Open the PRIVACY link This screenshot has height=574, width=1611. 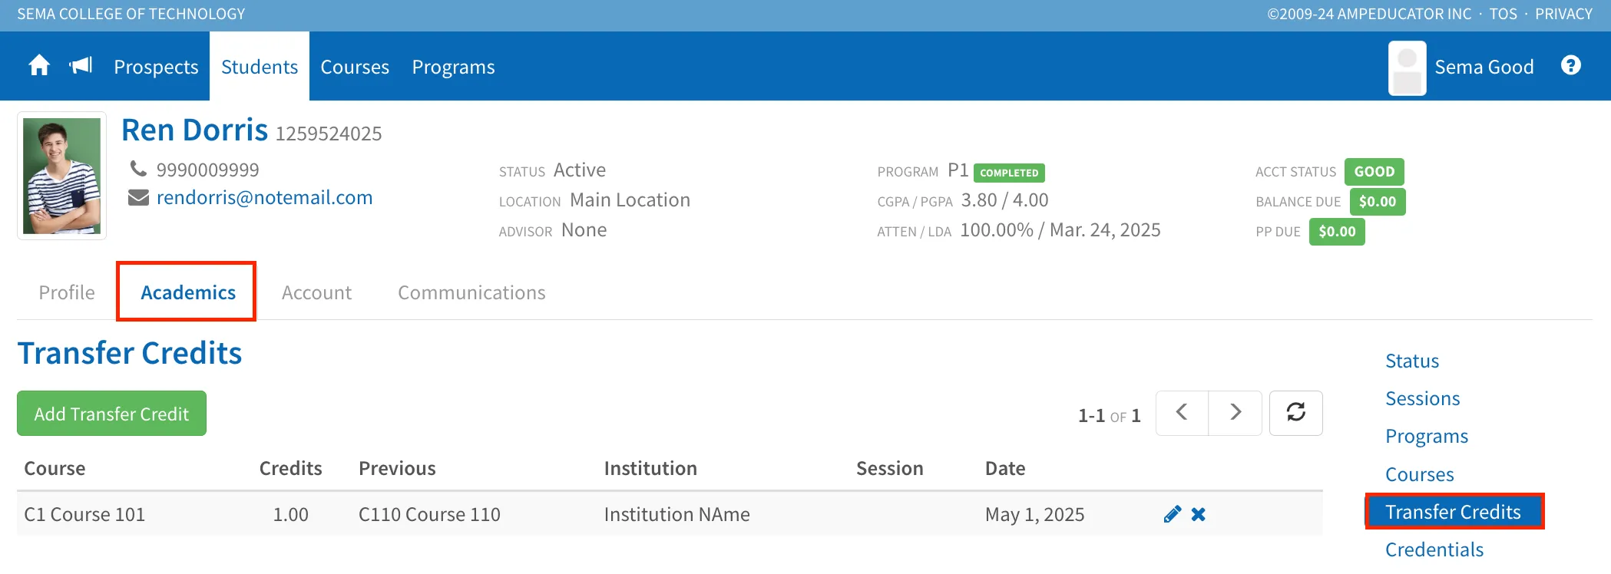[x=1563, y=14]
